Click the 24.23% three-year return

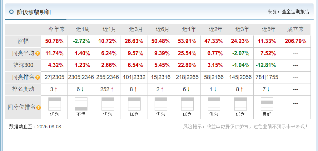point(240,41)
